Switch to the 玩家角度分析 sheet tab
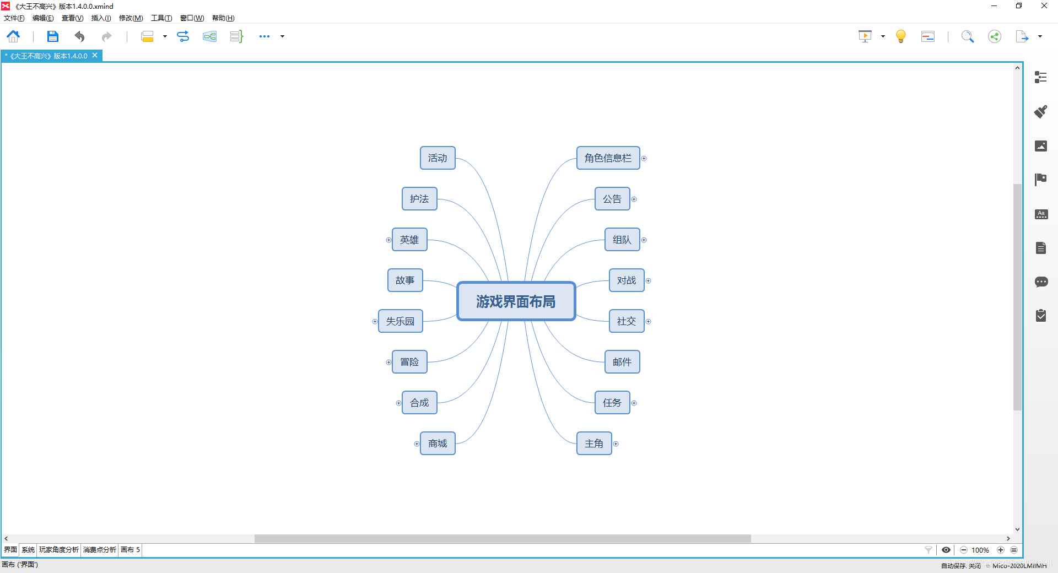Viewport: 1058px width, 573px height. coord(58,550)
